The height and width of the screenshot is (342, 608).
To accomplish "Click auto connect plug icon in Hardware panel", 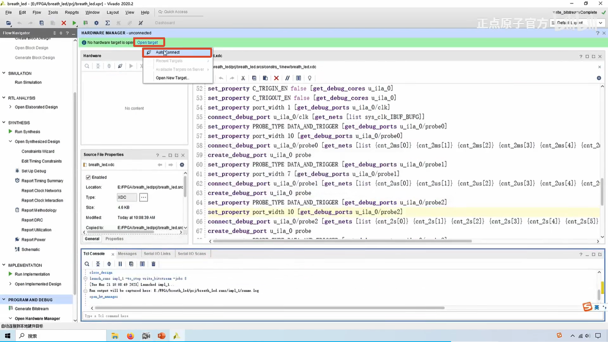I will click(x=120, y=66).
